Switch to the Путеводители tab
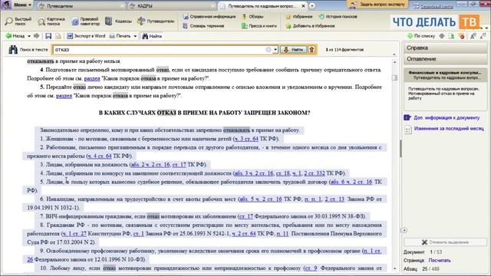491x276 pixels. coord(81,5)
